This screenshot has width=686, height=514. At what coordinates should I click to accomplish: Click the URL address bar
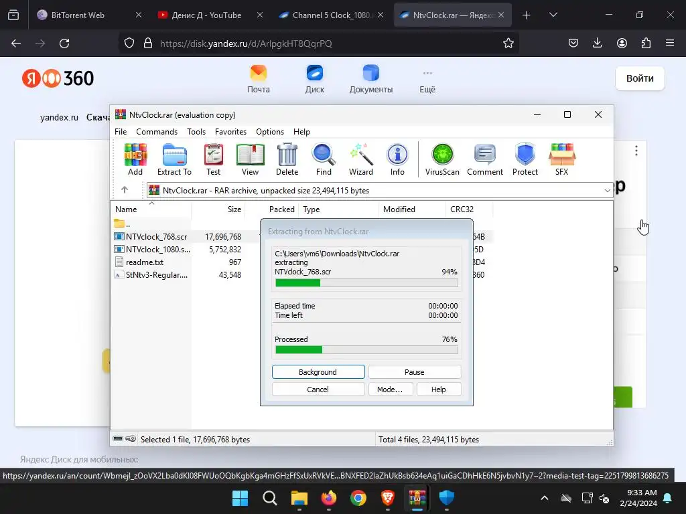(x=320, y=44)
